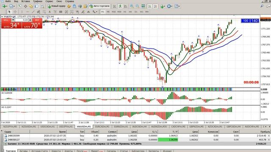Click the red SELL 1773.34 button
Screen dimensions: 271x152
[x=11, y=25]
